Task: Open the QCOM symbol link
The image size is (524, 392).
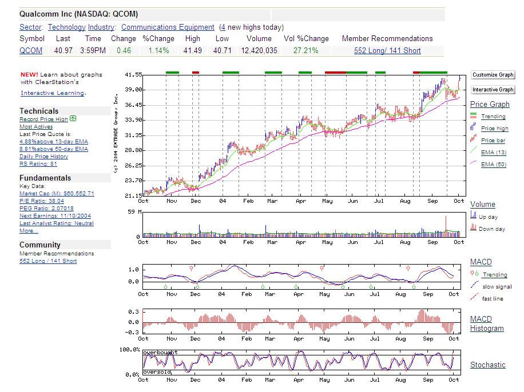Action: [31, 50]
